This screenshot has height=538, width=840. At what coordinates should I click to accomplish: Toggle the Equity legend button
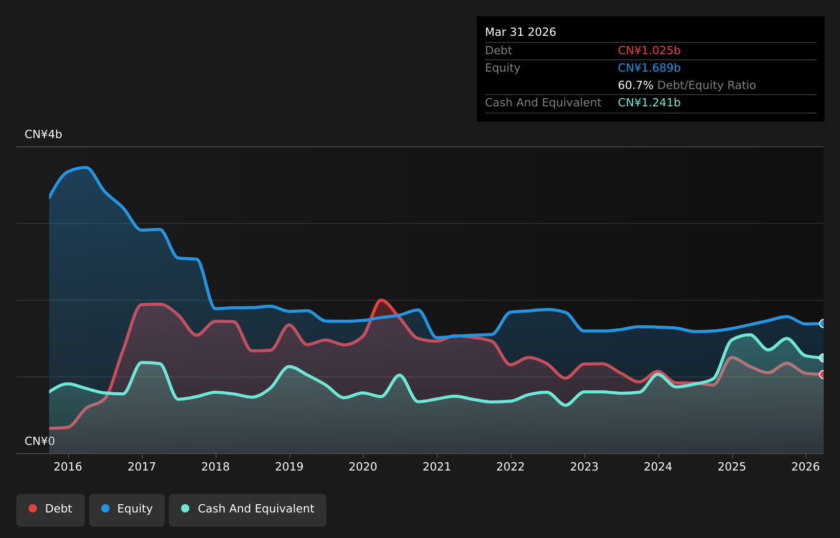pyautogui.click(x=127, y=510)
